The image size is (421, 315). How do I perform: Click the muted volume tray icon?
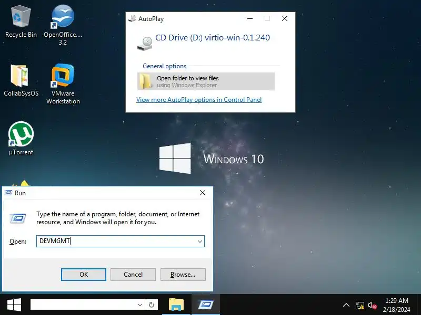(373, 305)
